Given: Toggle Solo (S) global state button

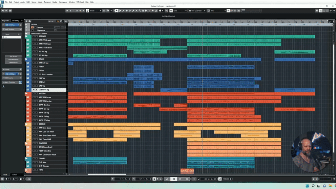Looking at the screenshot, I should click(x=70, y=11).
